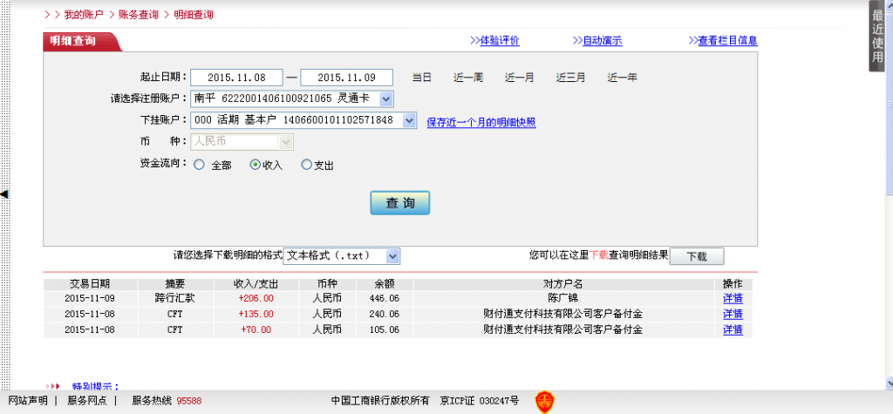Open 保存近一个月的明细快照 link
The height and width of the screenshot is (414, 893).
(481, 122)
